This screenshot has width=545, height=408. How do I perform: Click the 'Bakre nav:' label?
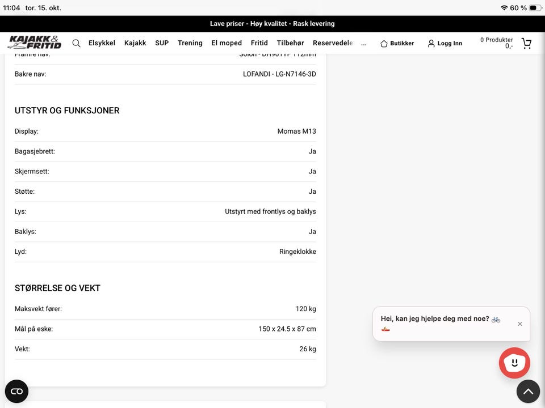(30, 74)
